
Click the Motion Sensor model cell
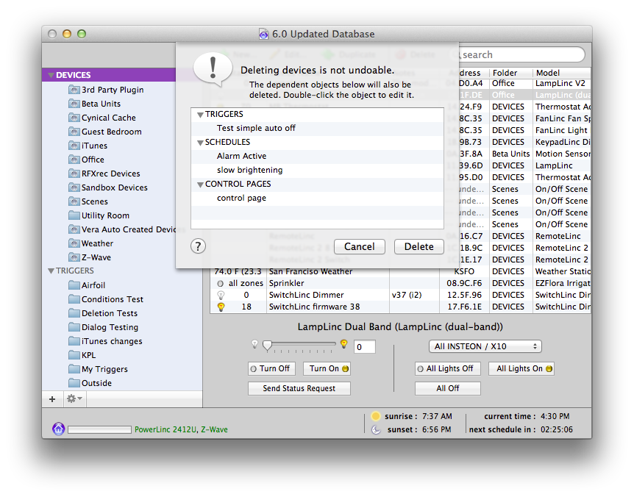pyautogui.click(x=563, y=154)
